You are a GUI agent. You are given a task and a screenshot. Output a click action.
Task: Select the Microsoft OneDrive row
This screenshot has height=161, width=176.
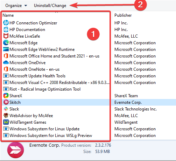click(x=28, y=63)
